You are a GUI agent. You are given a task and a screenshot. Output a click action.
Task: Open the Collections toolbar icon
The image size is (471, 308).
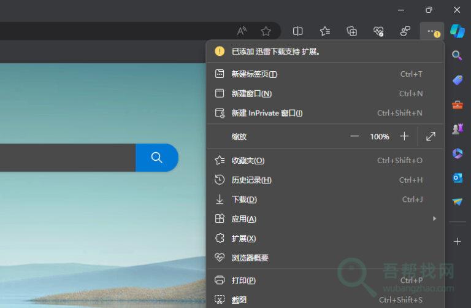click(x=352, y=31)
